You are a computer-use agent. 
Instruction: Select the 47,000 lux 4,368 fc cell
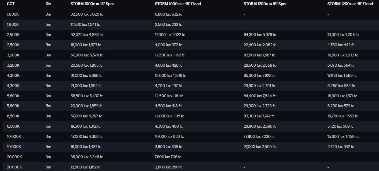pos(87,136)
